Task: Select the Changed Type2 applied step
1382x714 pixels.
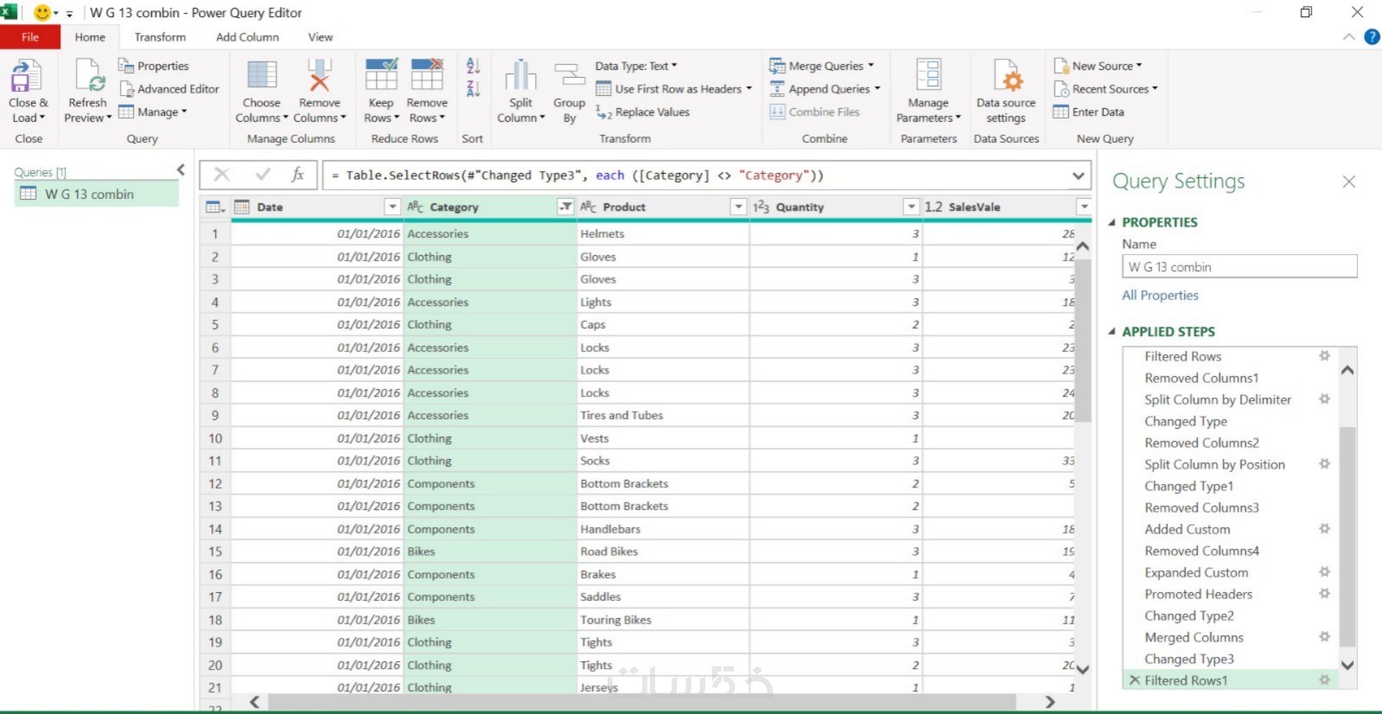Action: click(x=1188, y=615)
